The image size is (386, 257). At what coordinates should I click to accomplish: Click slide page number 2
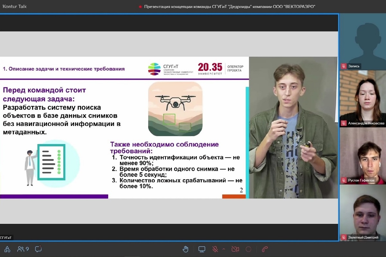pos(241,190)
